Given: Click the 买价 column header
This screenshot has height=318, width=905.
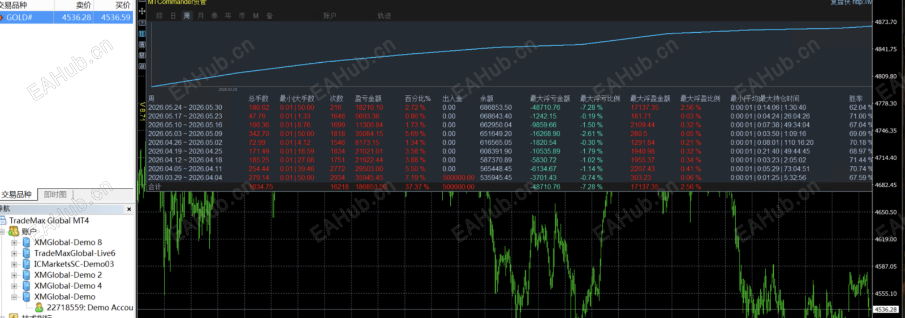Looking at the screenshot, I should pyautogui.click(x=123, y=5).
